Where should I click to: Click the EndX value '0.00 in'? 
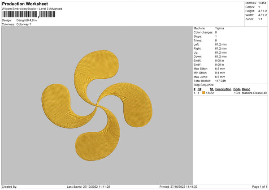point(219,60)
